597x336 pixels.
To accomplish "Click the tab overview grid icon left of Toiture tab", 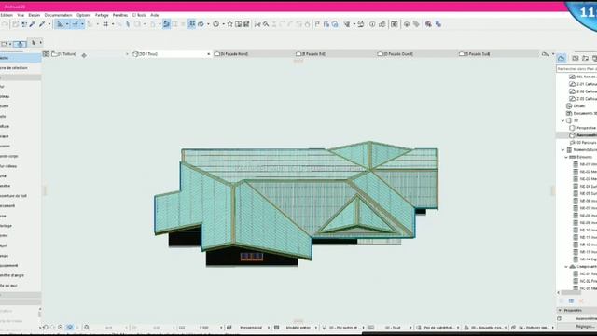I will tap(46, 54).
